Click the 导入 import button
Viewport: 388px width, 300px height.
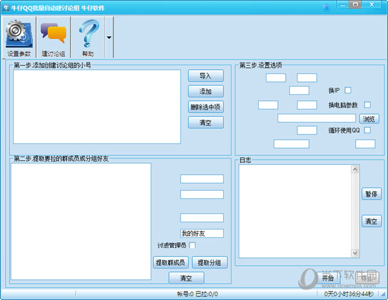pyautogui.click(x=206, y=76)
